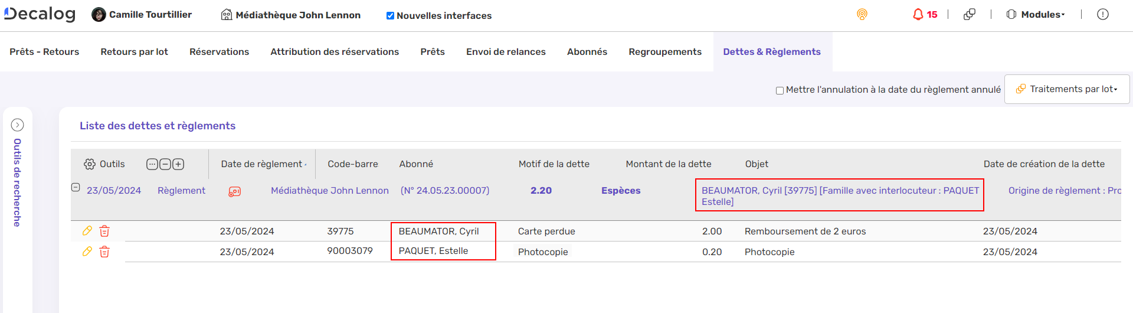
Task: Open notifications bell showing 15
Action: (x=925, y=14)
